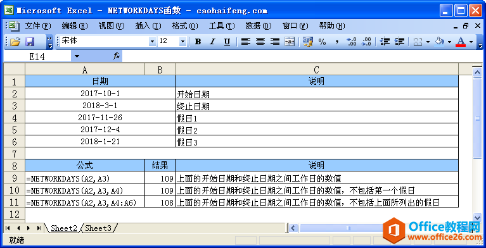The height and width of the screenshot is (248, 486).
Task: Select column A header
Action: click(x=85, y=70)
